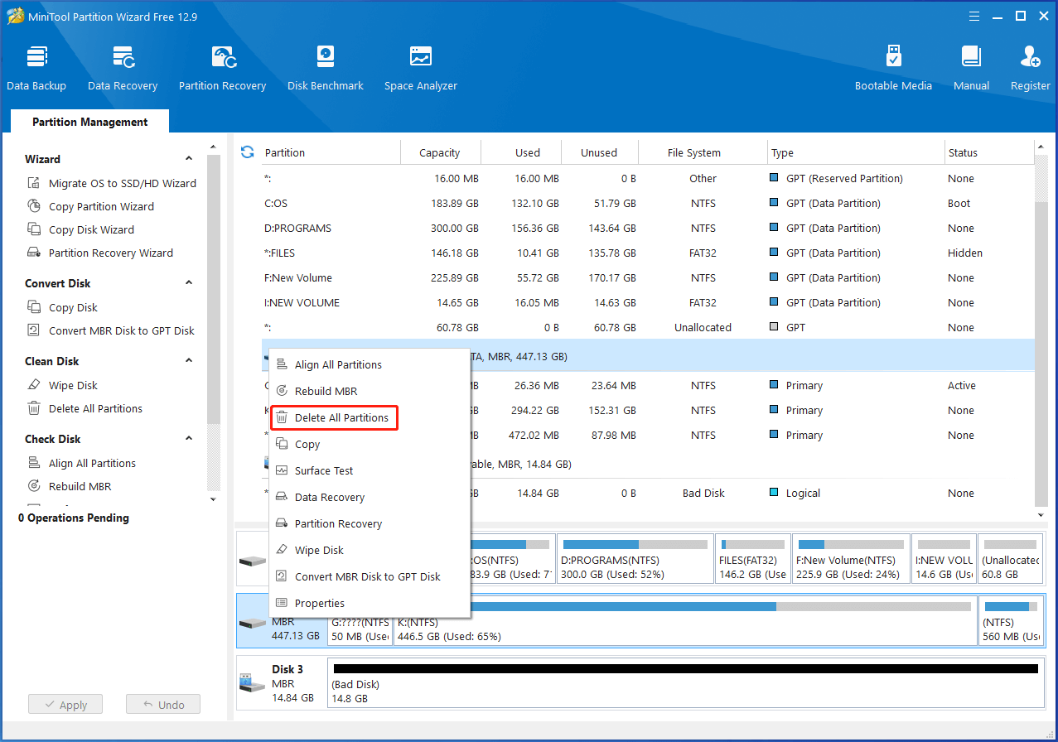Click the Undo button

click(x=163, y=705)
